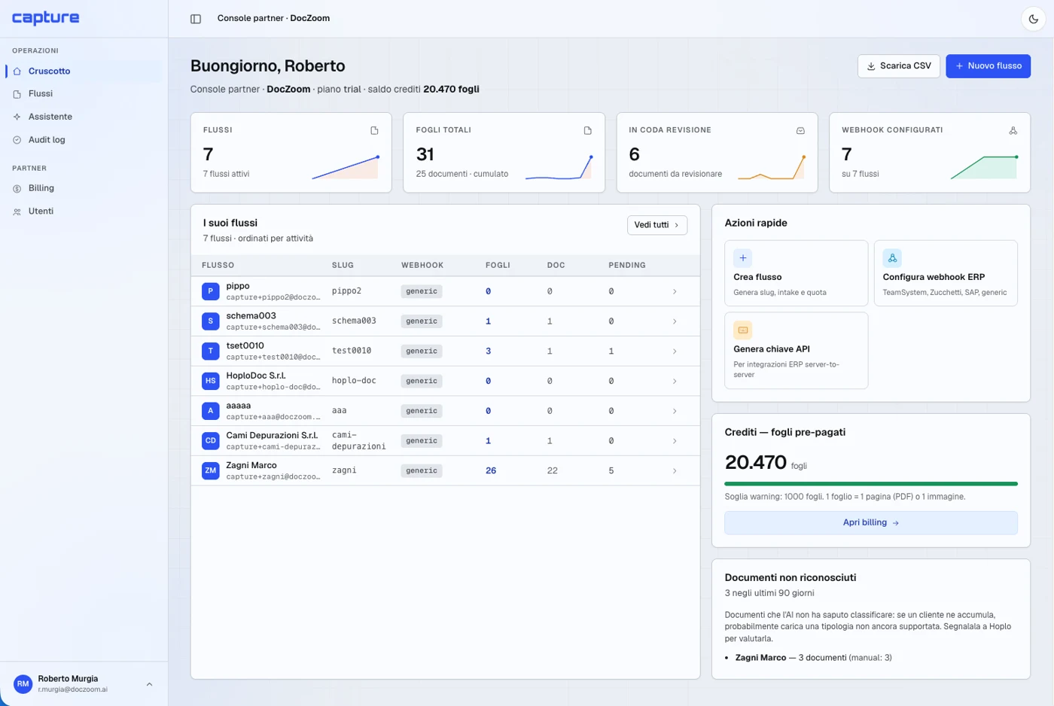Open pippo flow row chevron
This screenshot has width=1054, height=706.
(x=675, y=291)
